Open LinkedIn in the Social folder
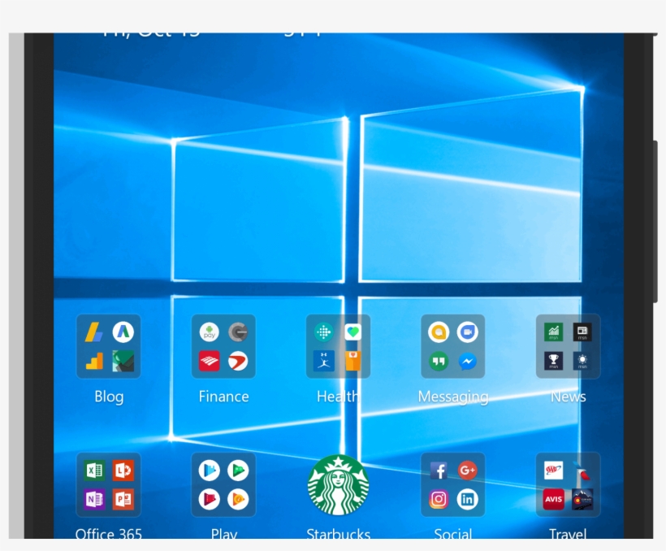The height and width of the screenshot is (551, 666). [467, 499]
